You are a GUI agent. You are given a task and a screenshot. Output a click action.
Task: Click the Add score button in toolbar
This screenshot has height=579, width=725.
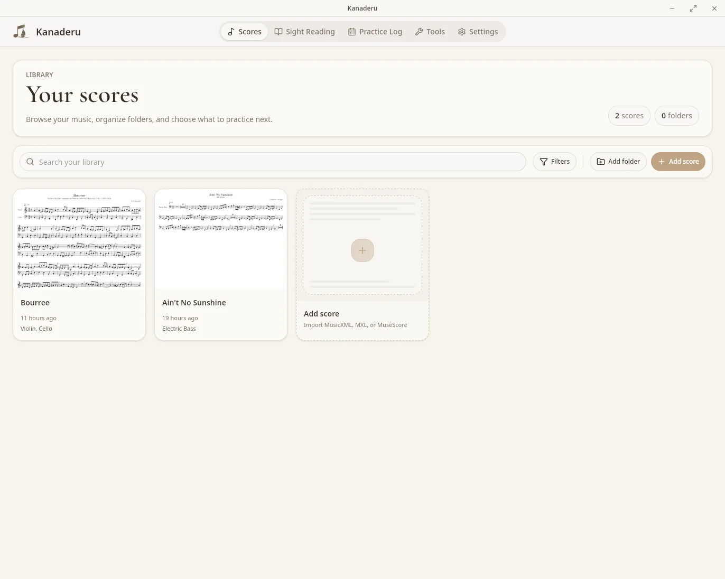click(678, 162)
